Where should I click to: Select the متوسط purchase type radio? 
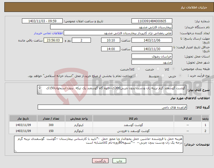tap(163, 76)
